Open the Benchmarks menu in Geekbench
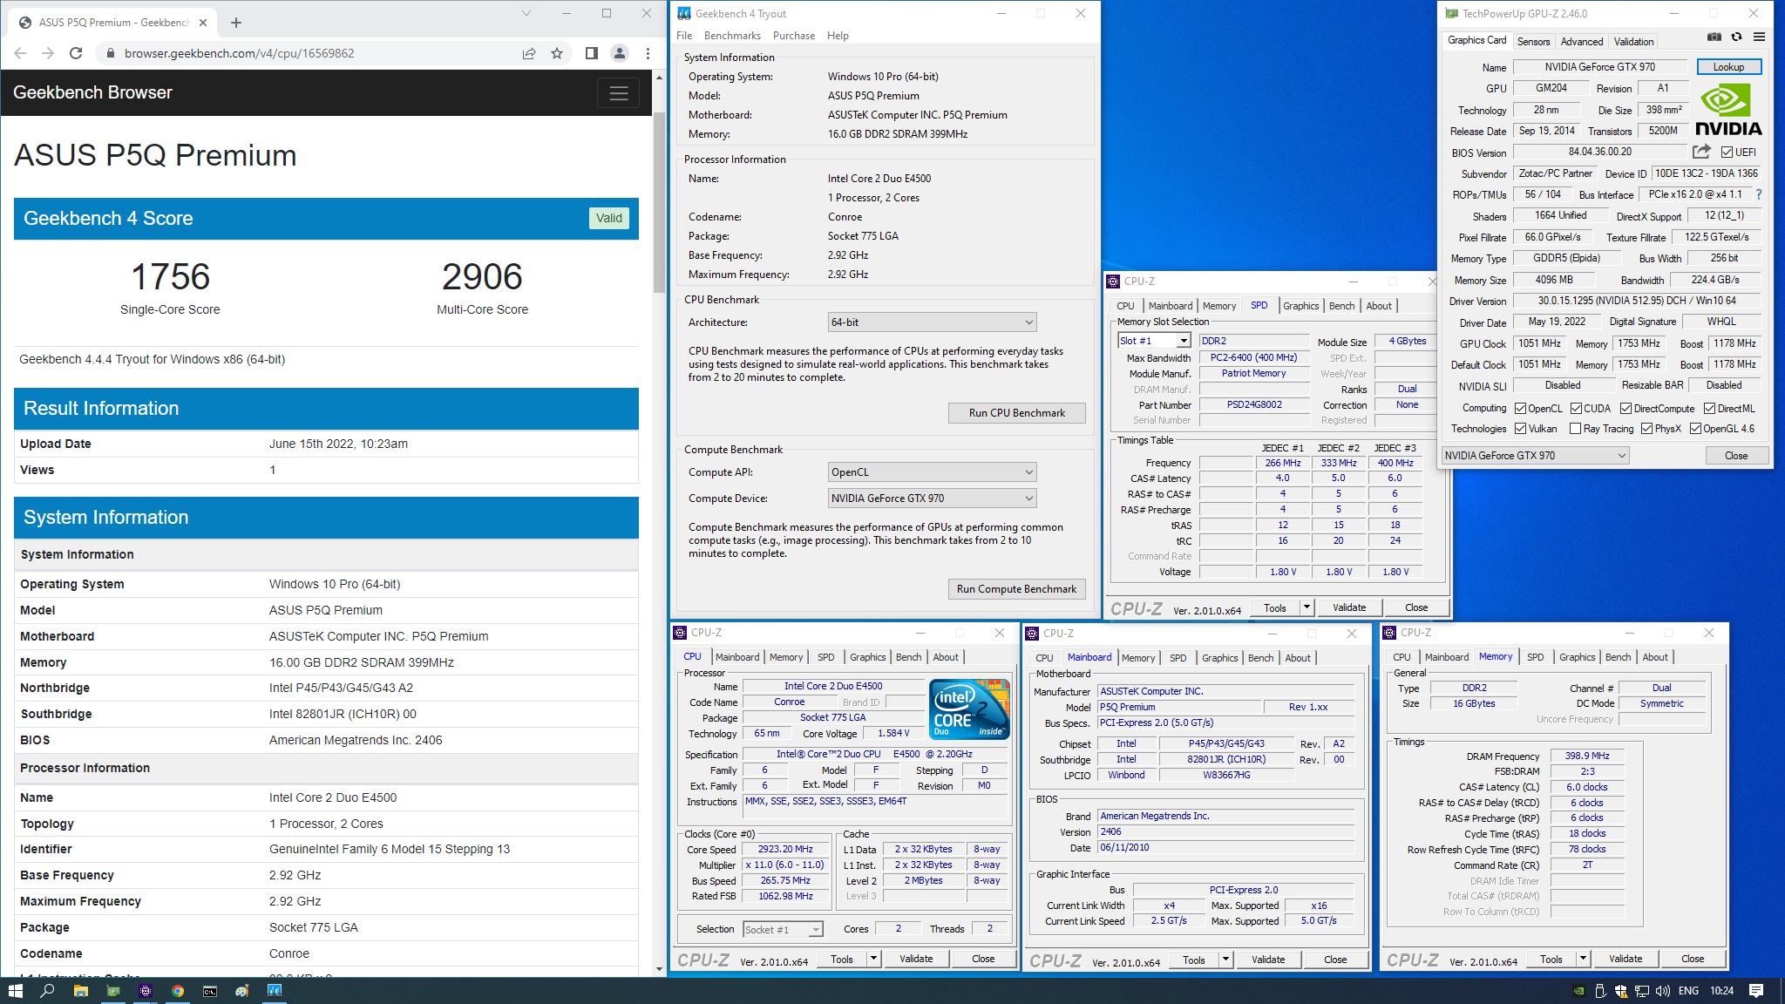Image resolution: width=1785 pixels, height=1004 pixels. [x=732, y=36]
